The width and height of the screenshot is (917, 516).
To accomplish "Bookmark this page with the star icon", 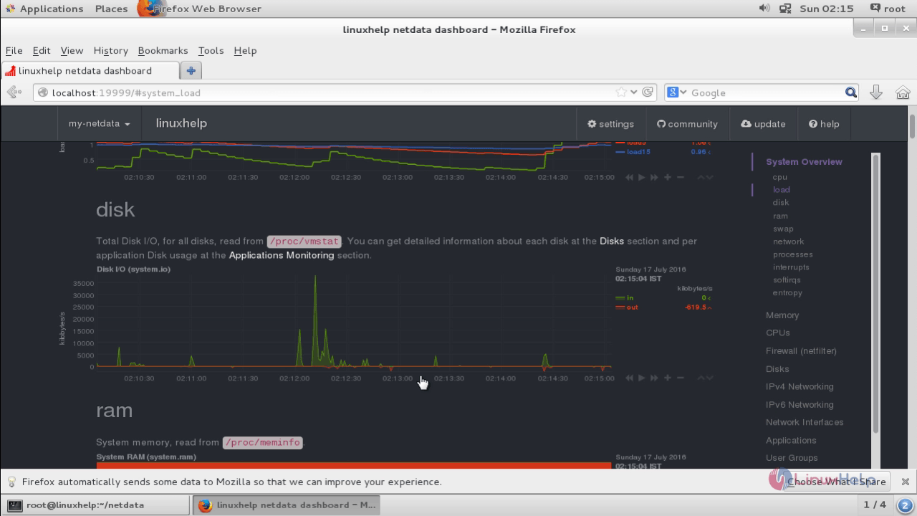I will 621,92.
